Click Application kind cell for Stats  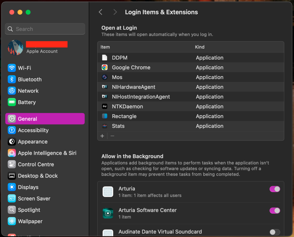[x=210, y=126]
